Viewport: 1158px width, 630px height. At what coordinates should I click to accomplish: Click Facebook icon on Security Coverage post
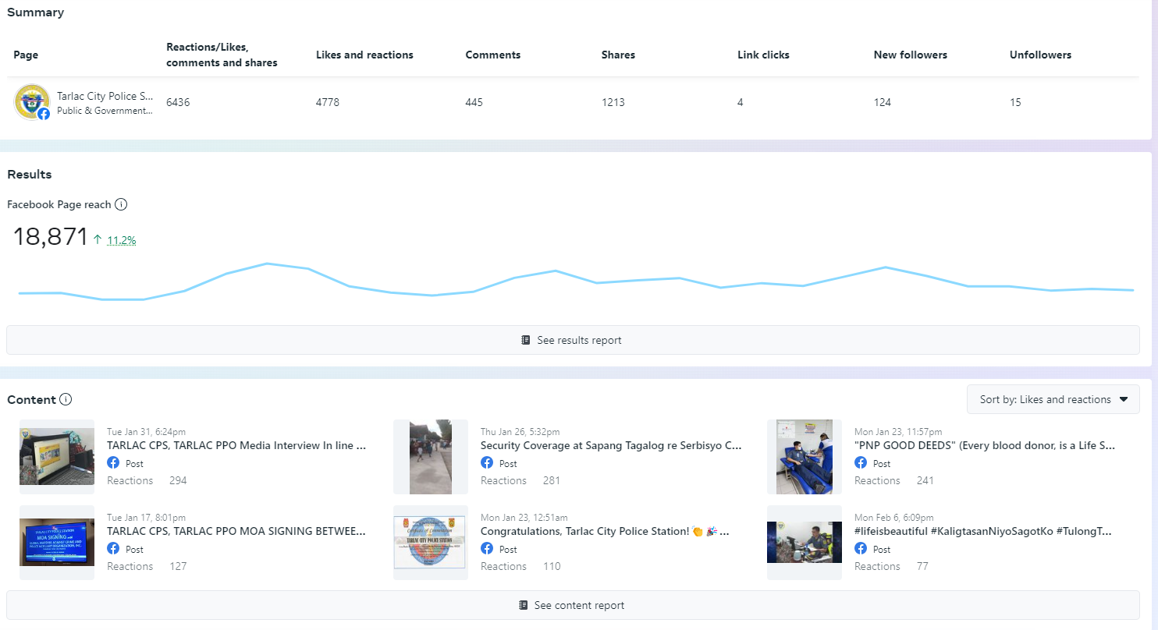tap(487, 462)
